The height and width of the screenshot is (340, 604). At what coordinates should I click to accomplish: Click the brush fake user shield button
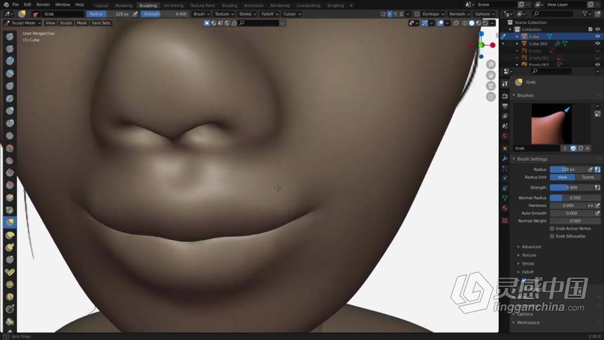coord(573,148)
